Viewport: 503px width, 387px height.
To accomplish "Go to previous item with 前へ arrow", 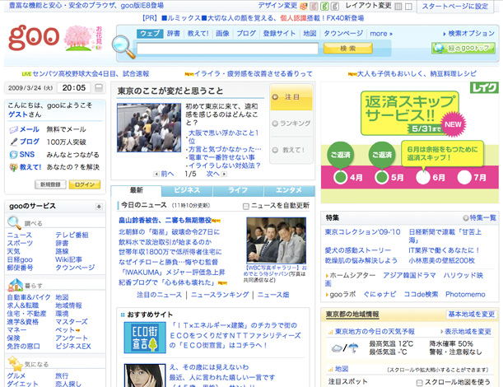I will pyautogui.click(x=156, y=174).
